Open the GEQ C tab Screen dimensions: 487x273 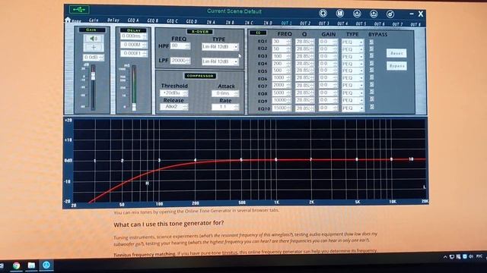pyautogui.click(x=173, y=21)
